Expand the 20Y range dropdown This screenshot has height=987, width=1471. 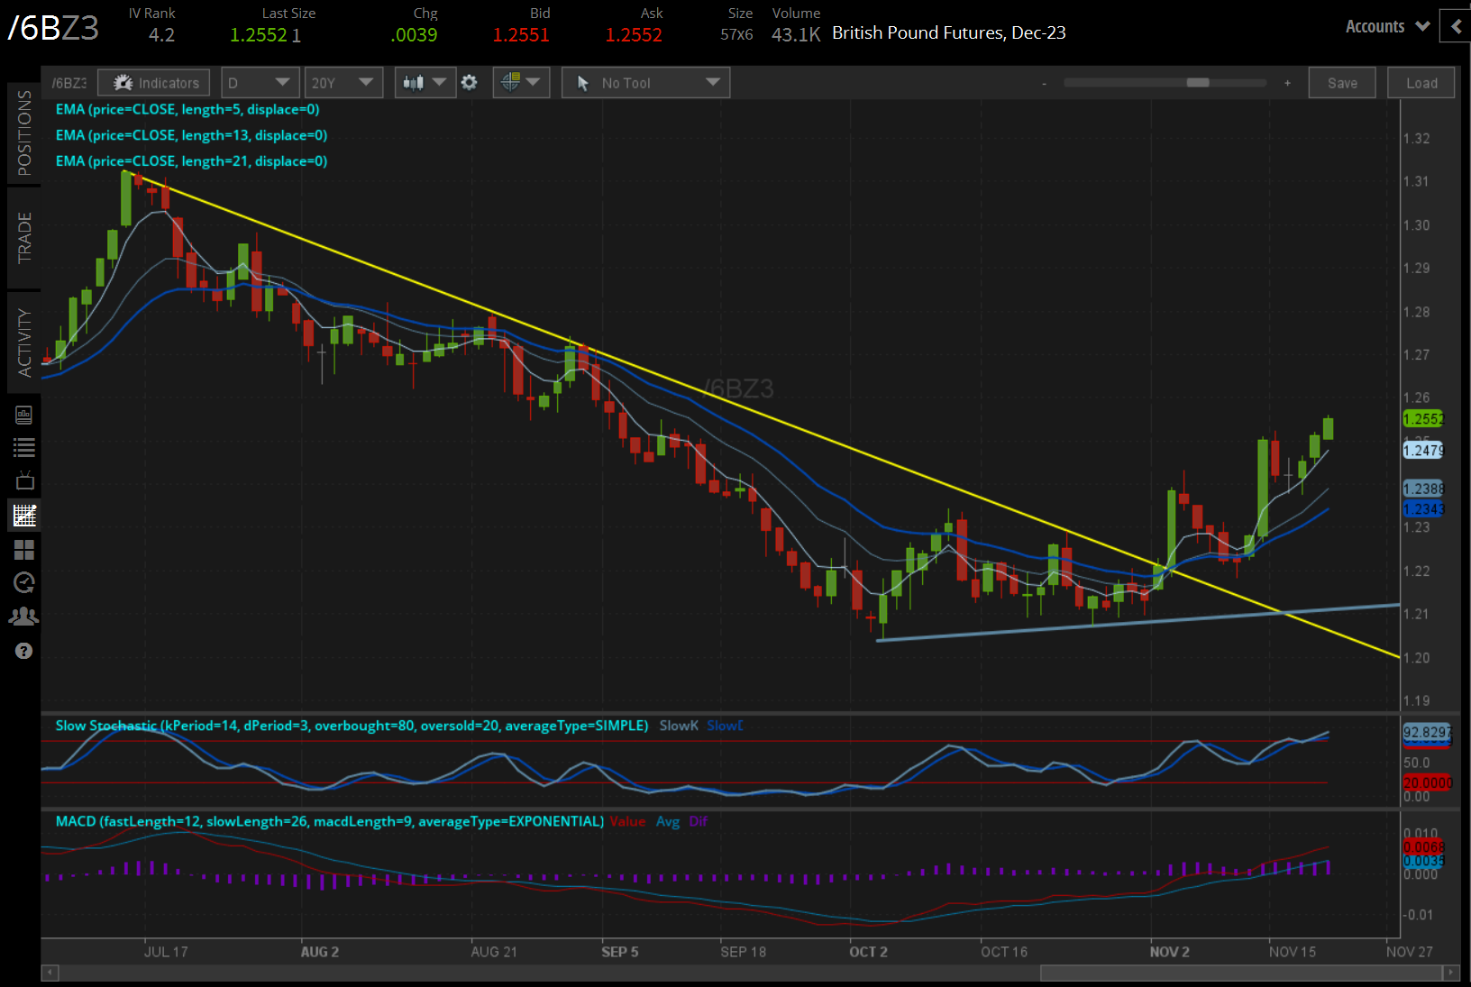(343, 83)
